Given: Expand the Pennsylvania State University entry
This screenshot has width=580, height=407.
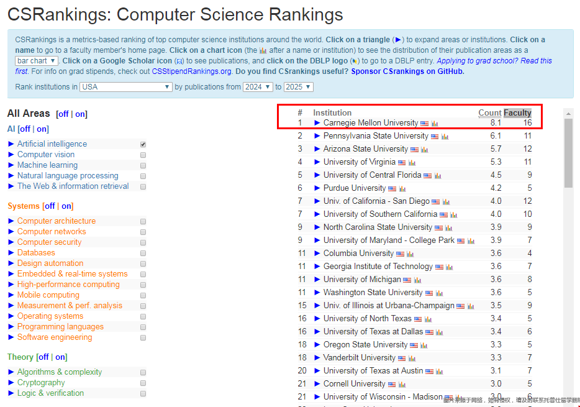Looking at the screenshot, I should click(317, 136).
